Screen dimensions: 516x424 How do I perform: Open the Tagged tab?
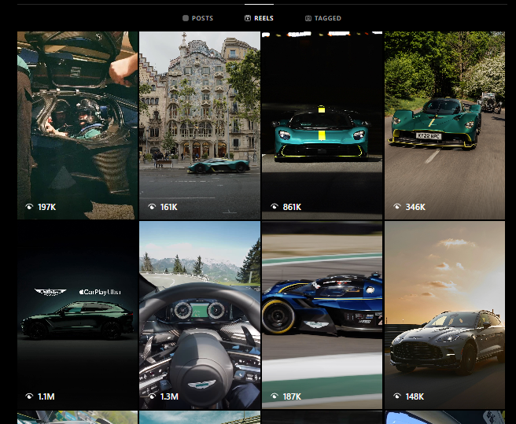click(322, 18)
